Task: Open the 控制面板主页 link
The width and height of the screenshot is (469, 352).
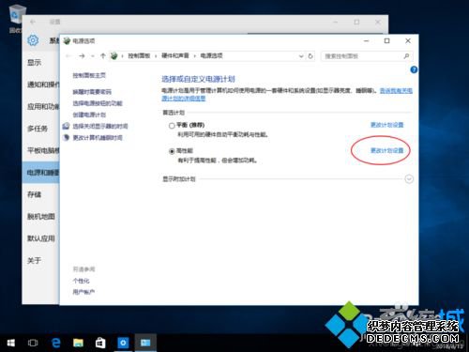Action: coord(89,75)
